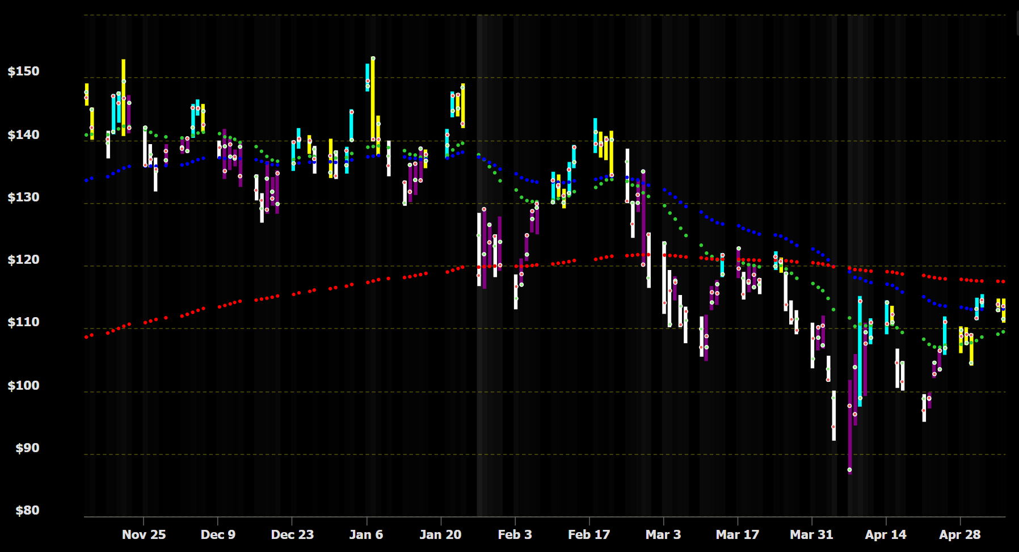Click the Mar 17 date label
1019x552 pixels.
[737, 534]
